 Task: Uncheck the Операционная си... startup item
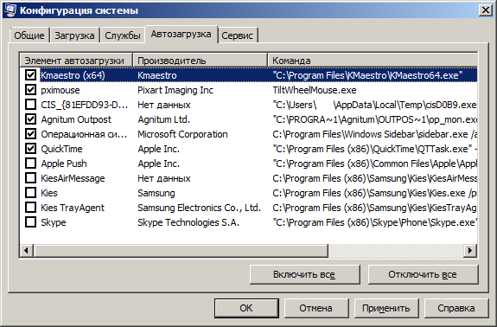pos(30,134)
